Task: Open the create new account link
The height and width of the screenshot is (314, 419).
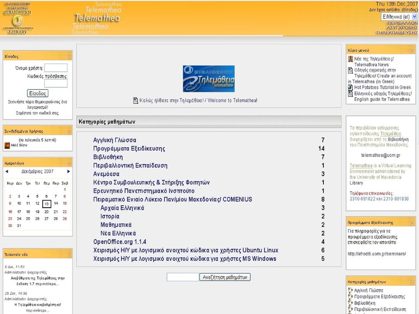Action: (x=38, y=104)
